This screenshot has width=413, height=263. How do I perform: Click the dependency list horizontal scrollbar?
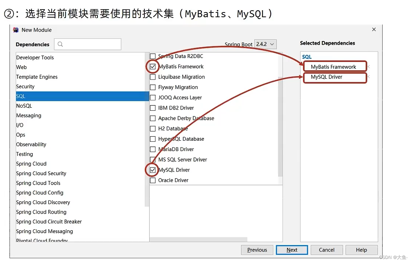199,239
